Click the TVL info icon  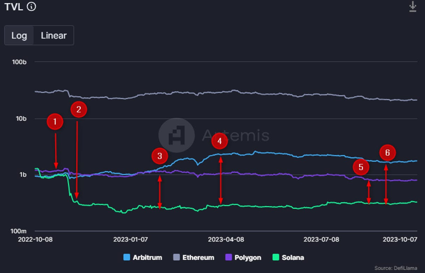pyautogui.click(x=31, y=6)
